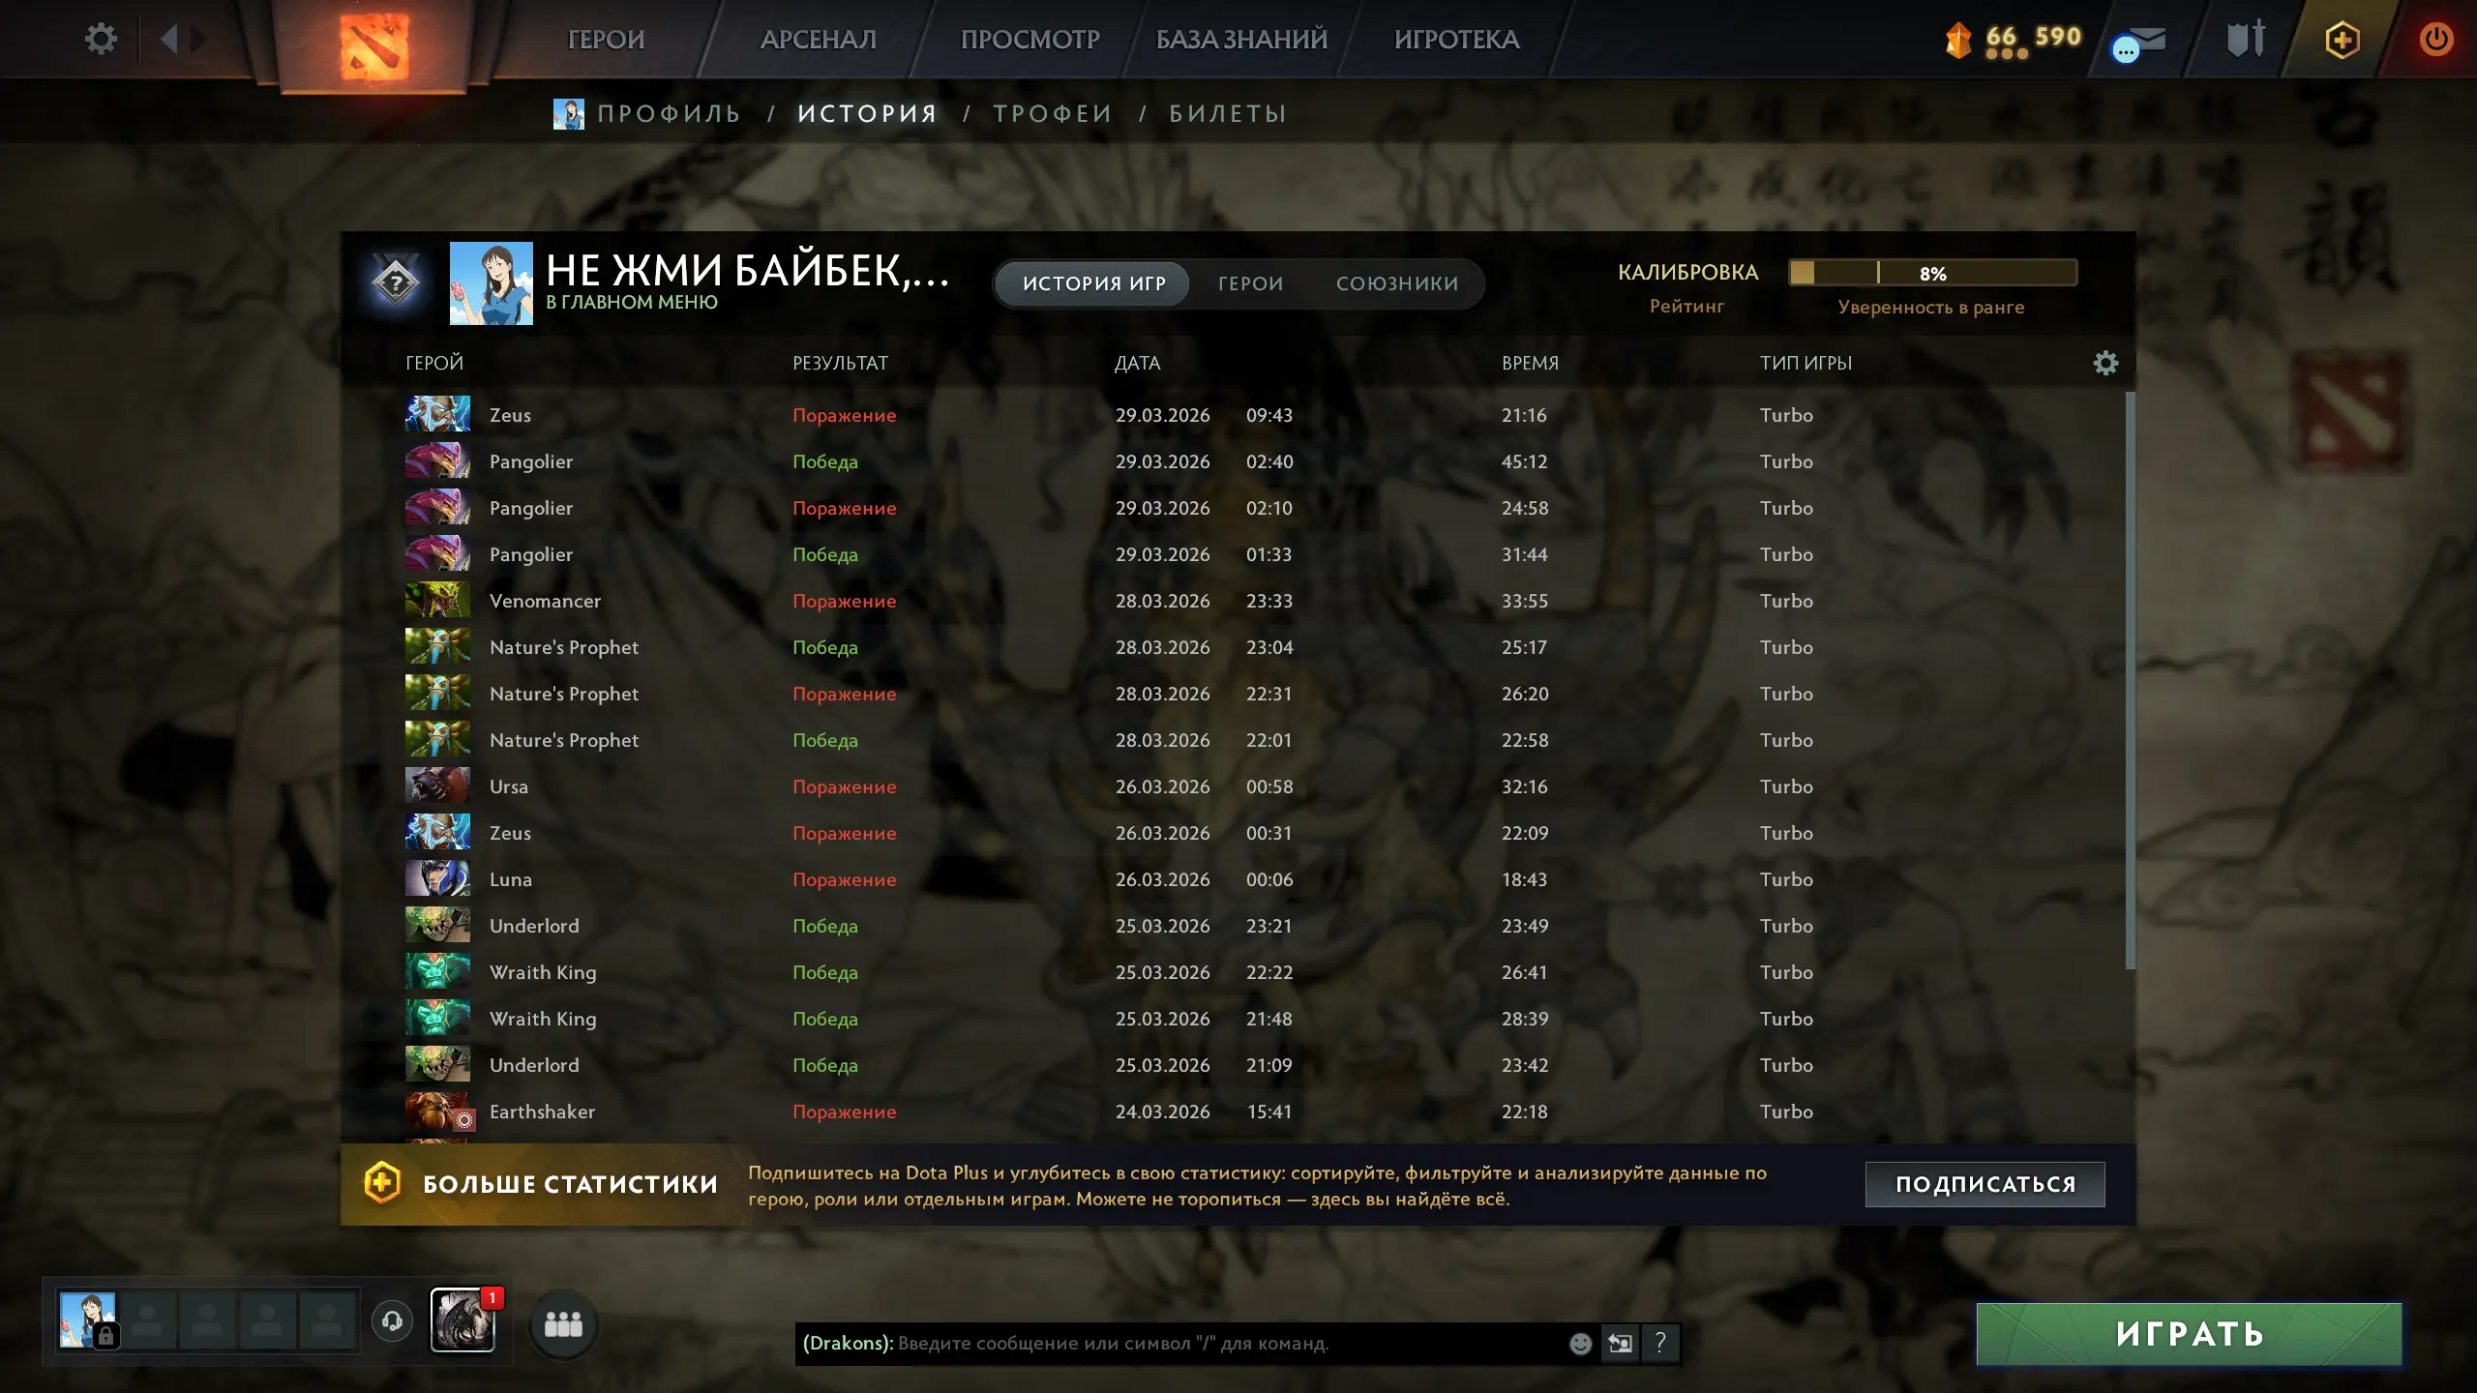Open the party members group icon
This screenshot has height=1393, width=2477.
click(x=563, y=1323)
